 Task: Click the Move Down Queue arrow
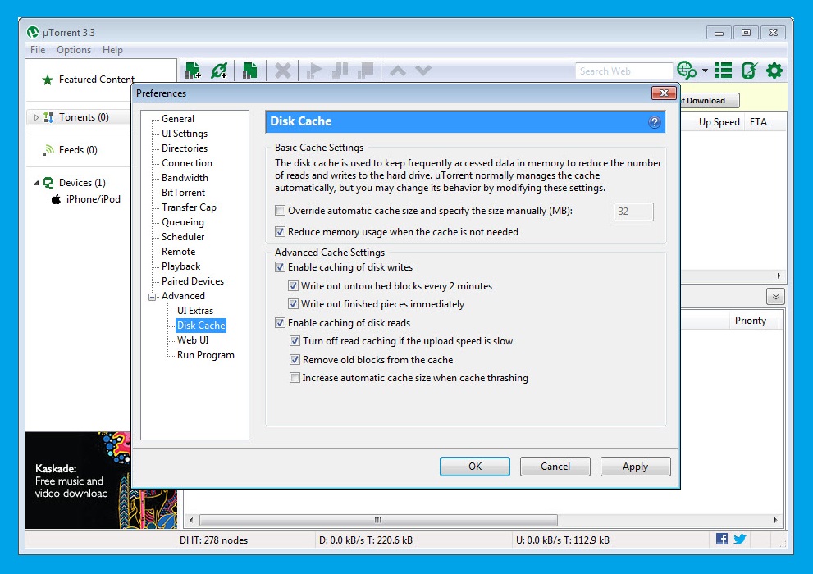tap(423, 70)
